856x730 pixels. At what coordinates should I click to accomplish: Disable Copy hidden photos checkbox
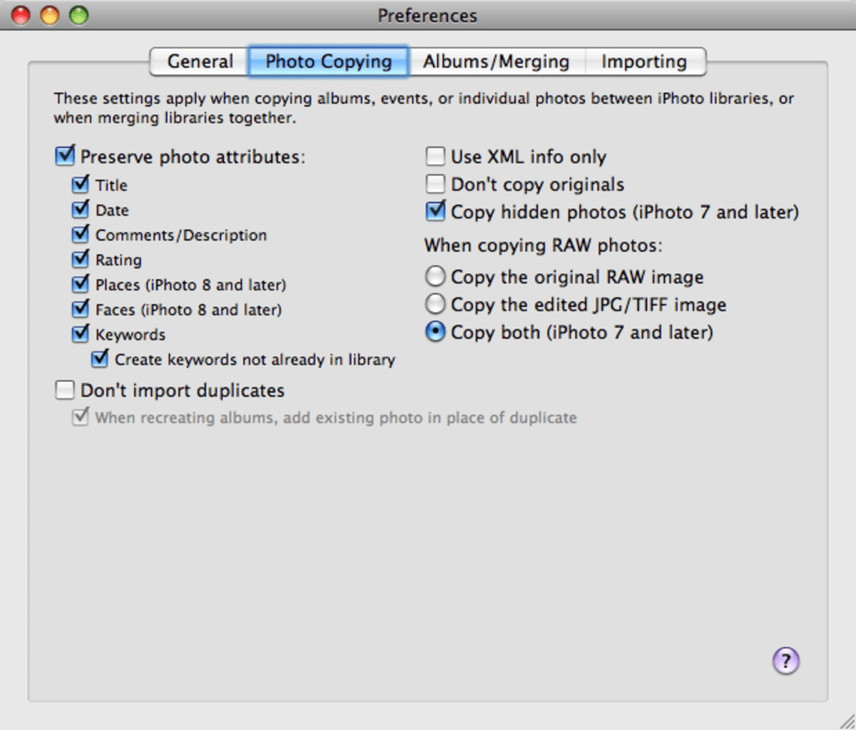[435, 211]
